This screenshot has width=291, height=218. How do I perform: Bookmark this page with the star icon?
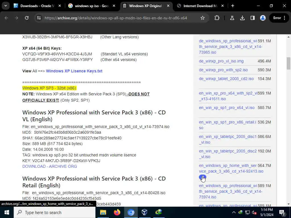click(x=202, y=18)
